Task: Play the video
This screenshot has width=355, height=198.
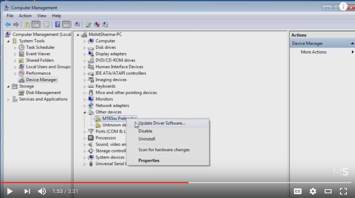Action: [9, 191]
